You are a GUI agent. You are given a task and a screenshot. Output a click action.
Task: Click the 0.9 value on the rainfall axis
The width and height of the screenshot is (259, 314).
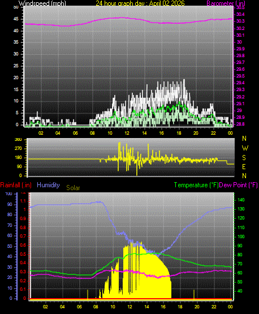coord(23,218)
